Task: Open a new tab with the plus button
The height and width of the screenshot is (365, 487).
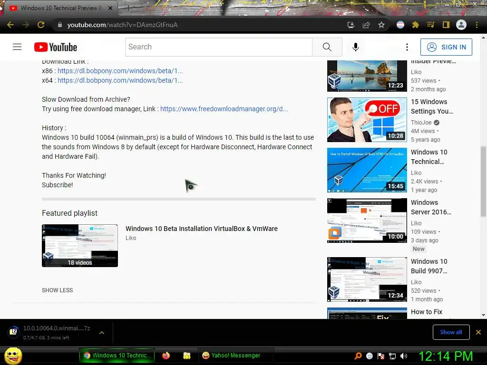Action: click(128, 9)
